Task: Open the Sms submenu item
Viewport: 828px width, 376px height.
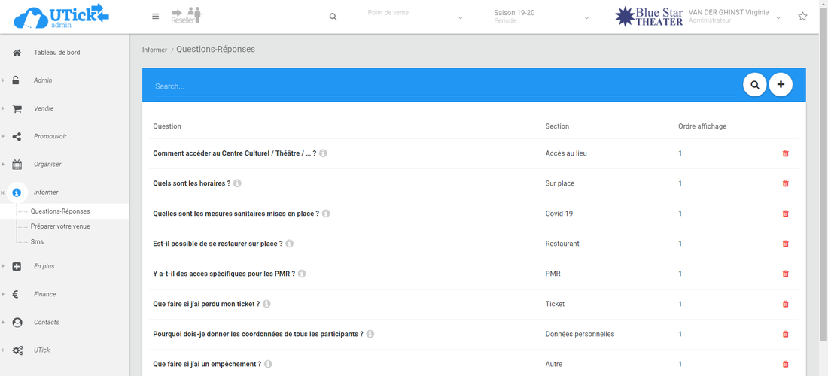Action: (x=37, y=241)
